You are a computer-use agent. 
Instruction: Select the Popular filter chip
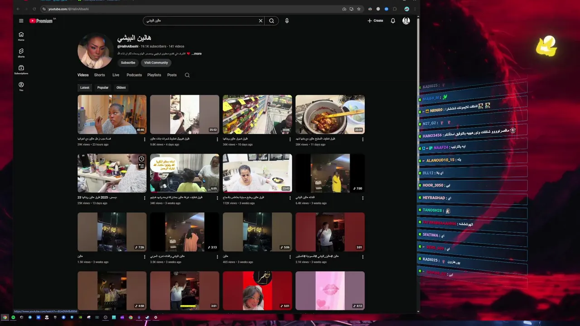click(x=103, y=87)
